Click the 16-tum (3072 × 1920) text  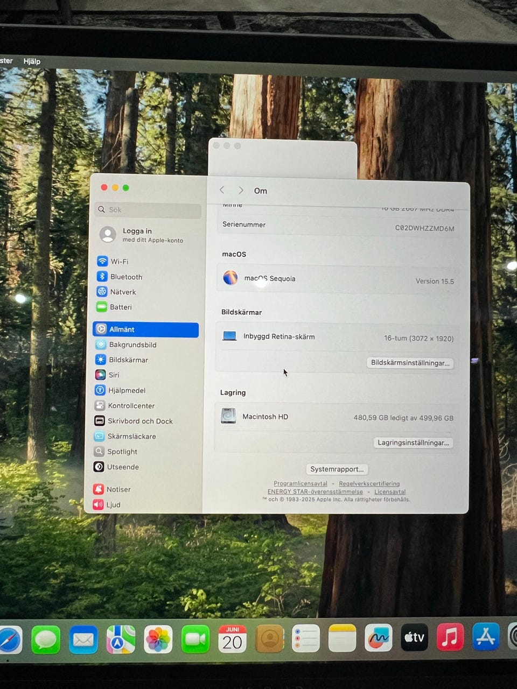point(419,338)
